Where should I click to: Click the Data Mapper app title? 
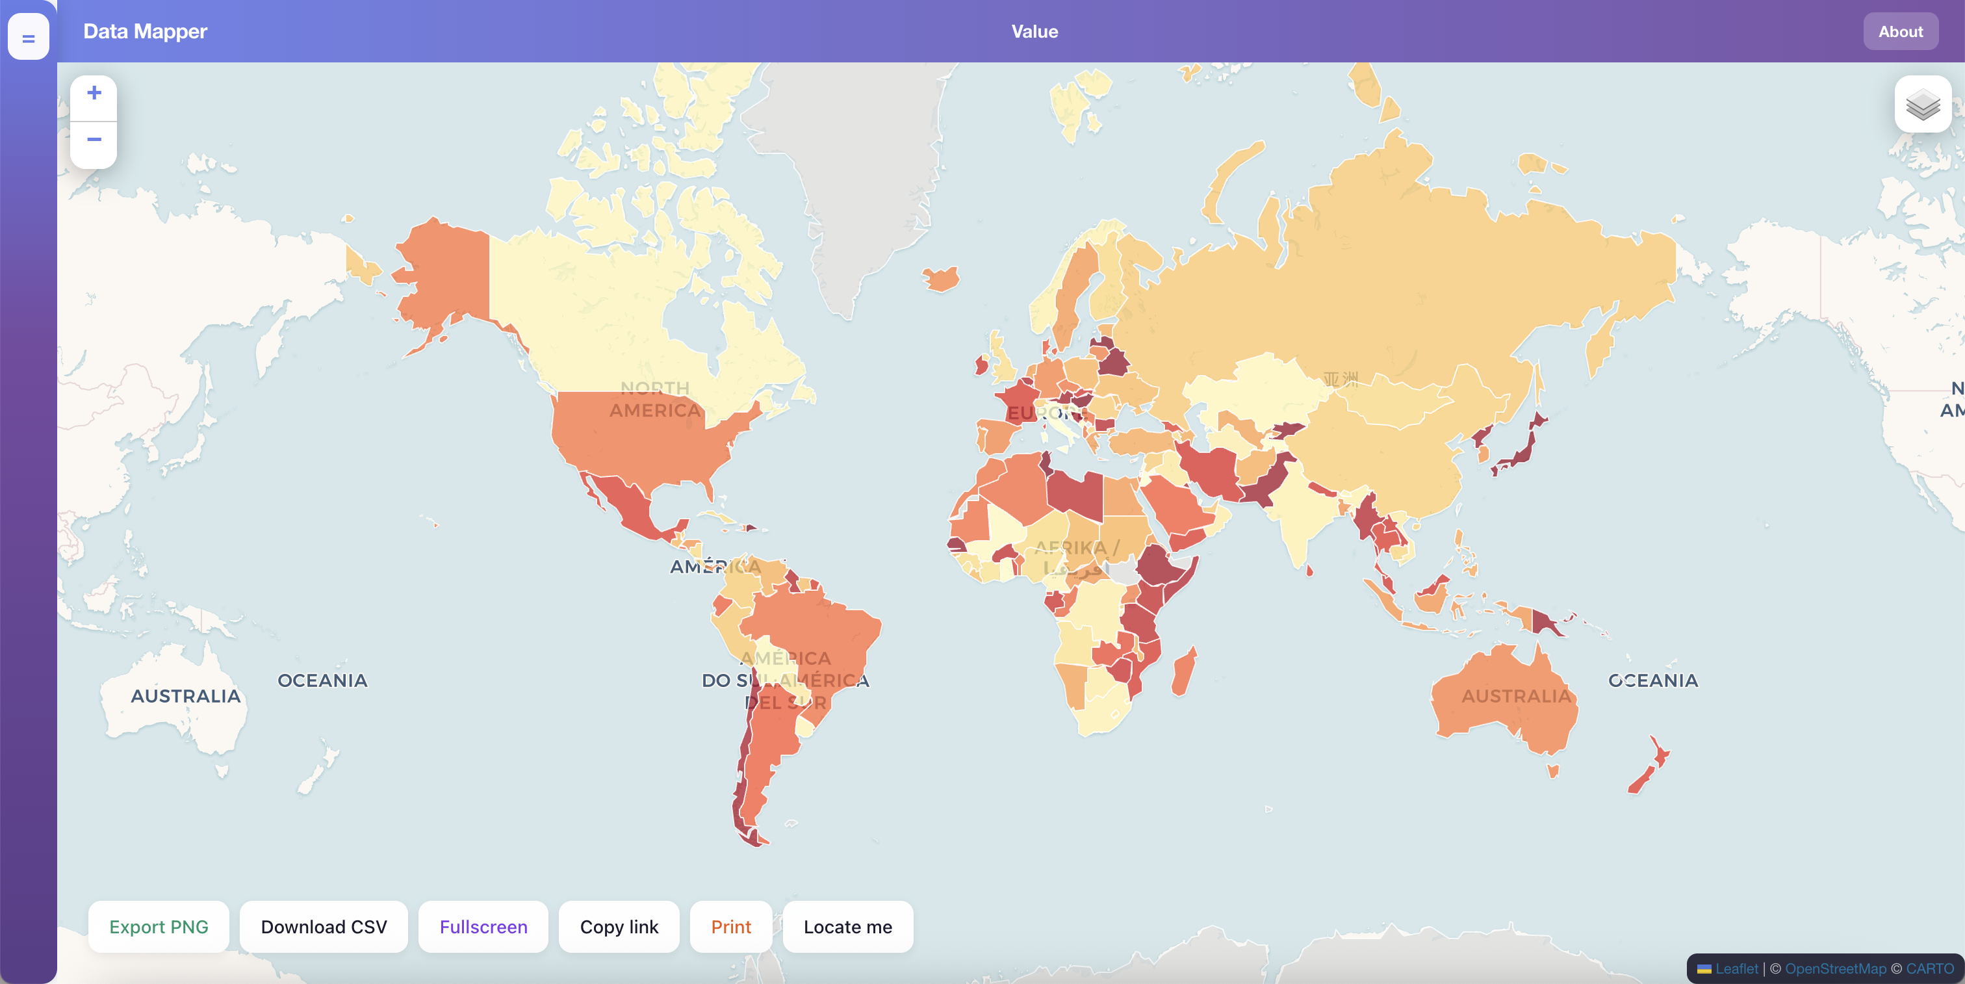(145, 32)
